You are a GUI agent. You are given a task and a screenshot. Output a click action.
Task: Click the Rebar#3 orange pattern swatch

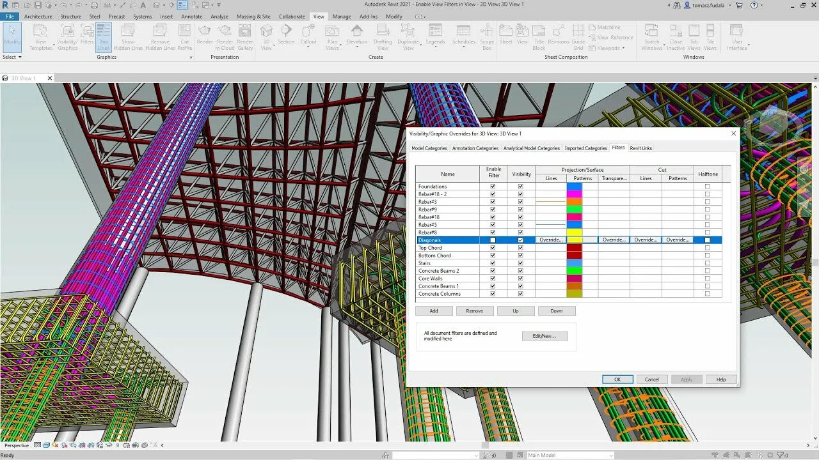(574, 202)
